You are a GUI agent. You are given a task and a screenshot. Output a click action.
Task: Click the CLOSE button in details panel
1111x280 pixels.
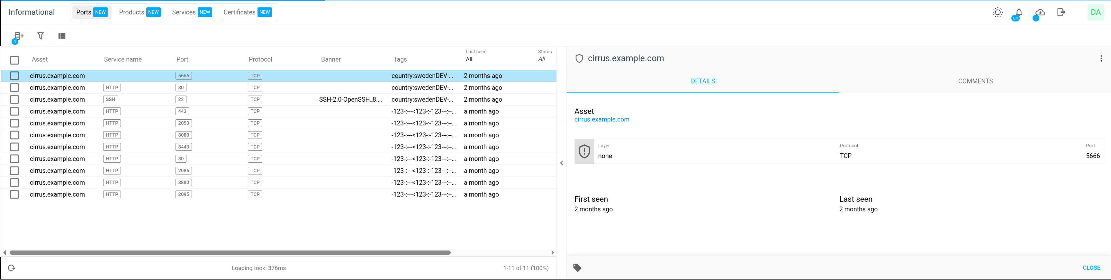pos(1091,268)
